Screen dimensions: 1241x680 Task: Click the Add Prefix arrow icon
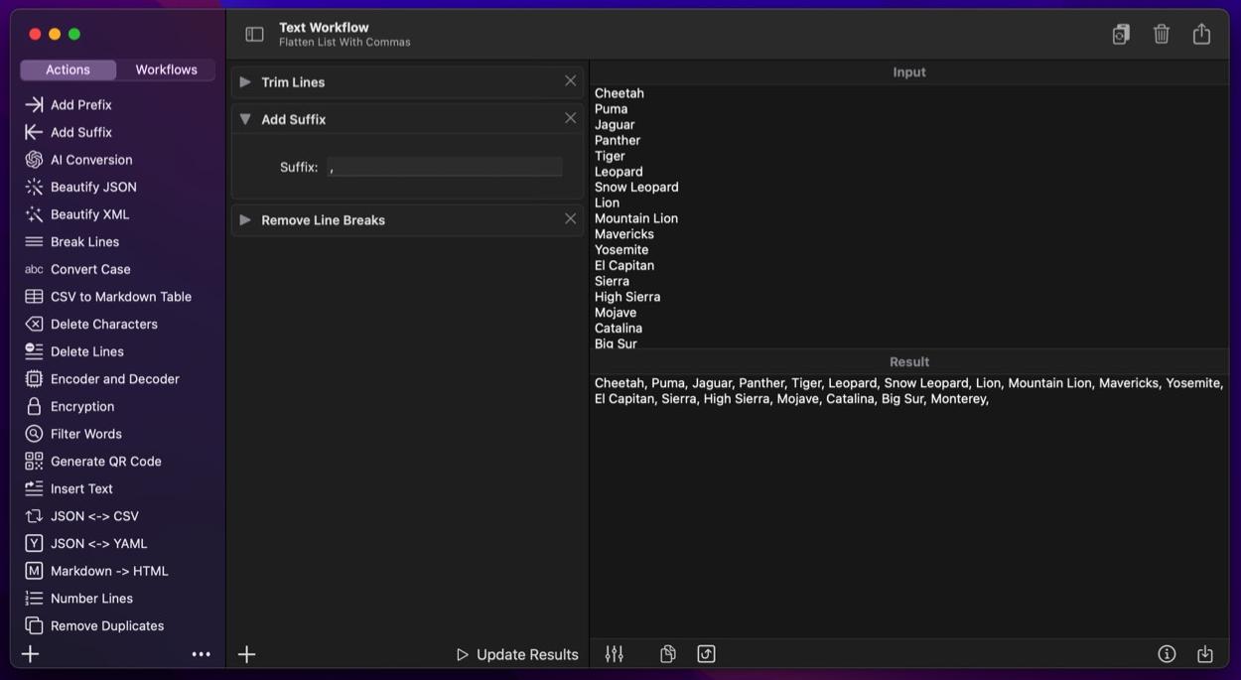(34, 104)
